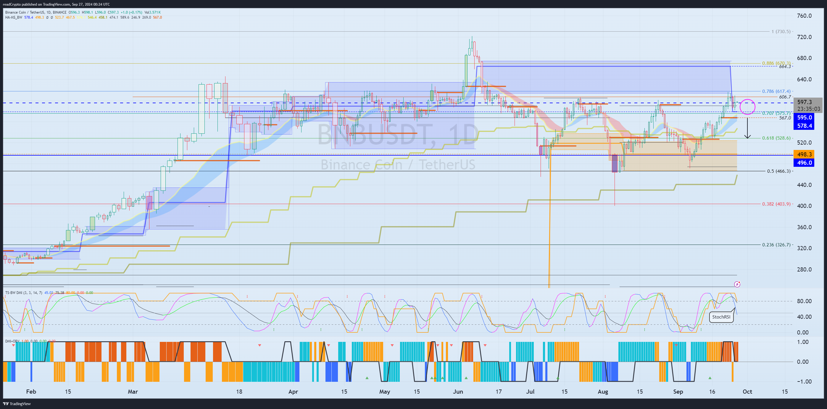
Task: Click the bar countdown timer 23:35:03
Action: click(x=809, y=109)
